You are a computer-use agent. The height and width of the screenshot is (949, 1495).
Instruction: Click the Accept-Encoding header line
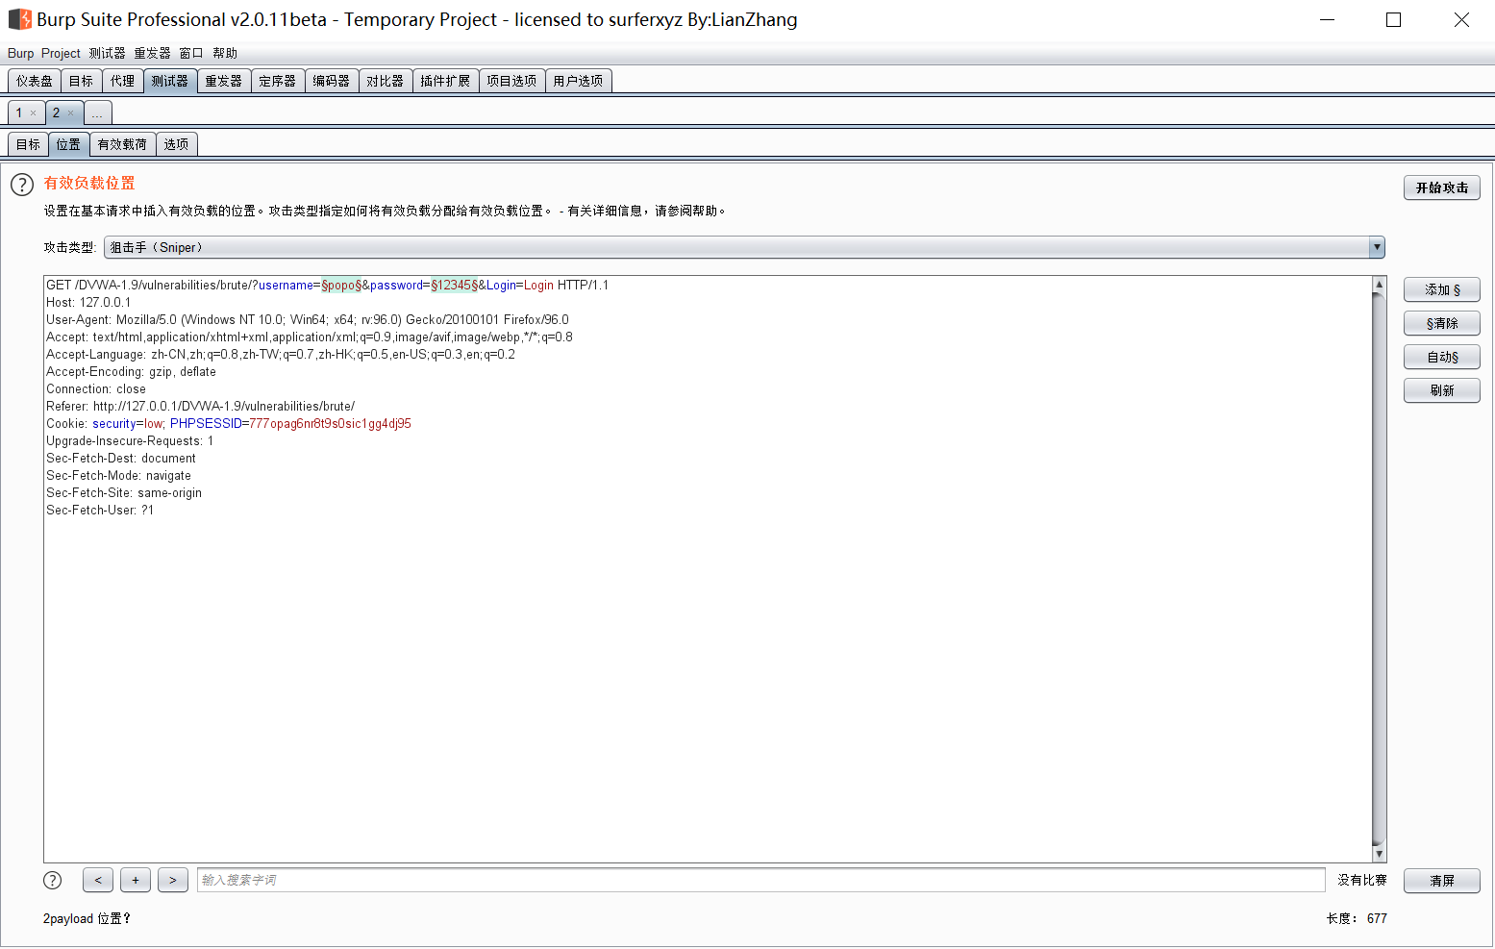coord(131,372)
